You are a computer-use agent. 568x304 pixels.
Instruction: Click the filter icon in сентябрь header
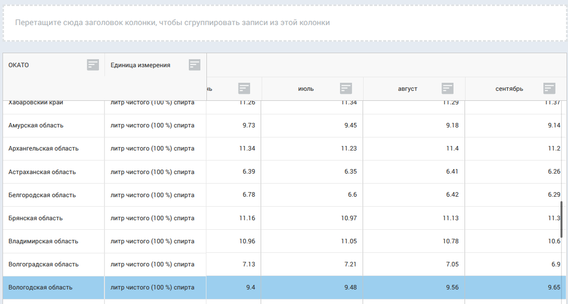[x=549, y=89]
